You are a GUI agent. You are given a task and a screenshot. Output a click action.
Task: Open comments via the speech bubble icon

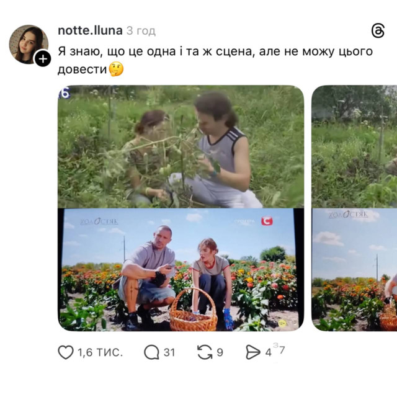[x=151, y=352]
